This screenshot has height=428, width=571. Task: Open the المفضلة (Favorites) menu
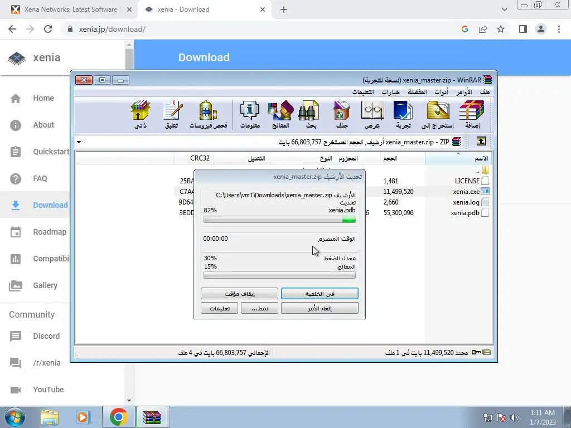pos(417,92)
